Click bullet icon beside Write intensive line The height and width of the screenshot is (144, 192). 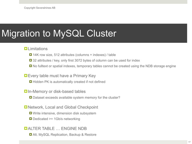(31, 113)
